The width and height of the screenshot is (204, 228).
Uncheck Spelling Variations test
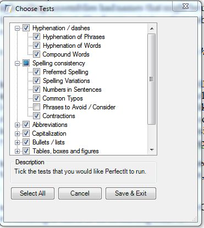click(x=36, y=81)
